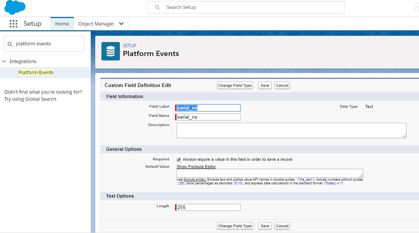Open the Show Formula Editor link

[x=196, y=167]
